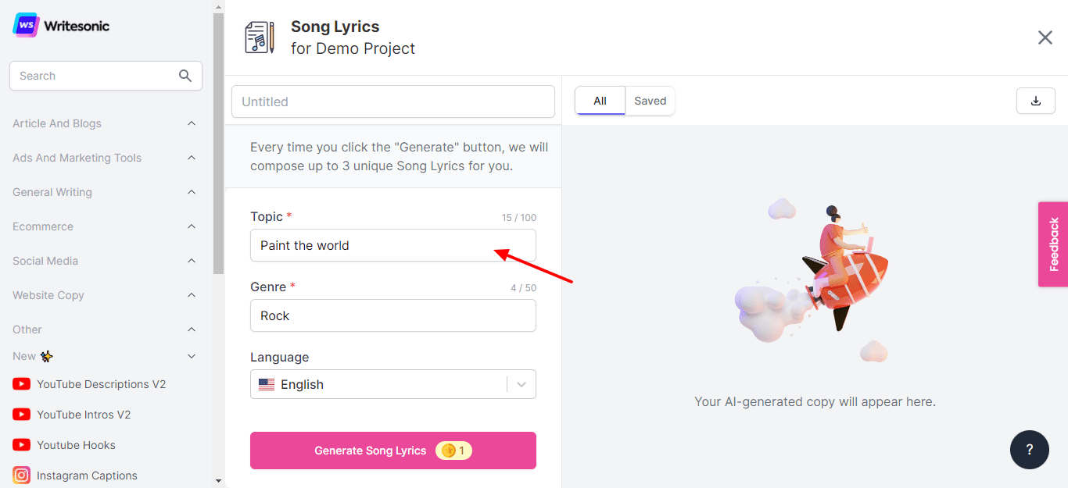Click the search magnifier icon
Screen dimensions: 1068x488
pyautogui.click(x=185, y=76)
